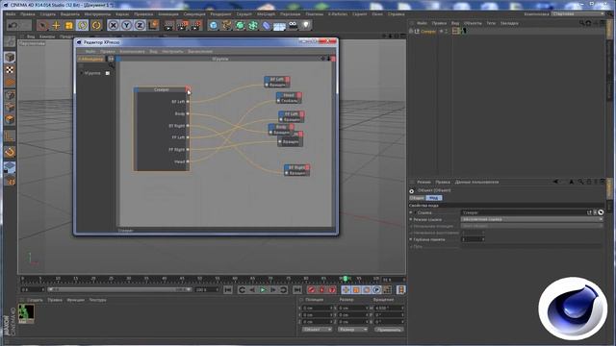Open the Режим ссылки dropdown
This screenshot has width=616, height=346.
532,219
